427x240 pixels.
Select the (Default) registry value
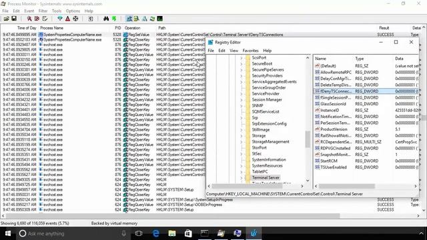tap(328, 66)
